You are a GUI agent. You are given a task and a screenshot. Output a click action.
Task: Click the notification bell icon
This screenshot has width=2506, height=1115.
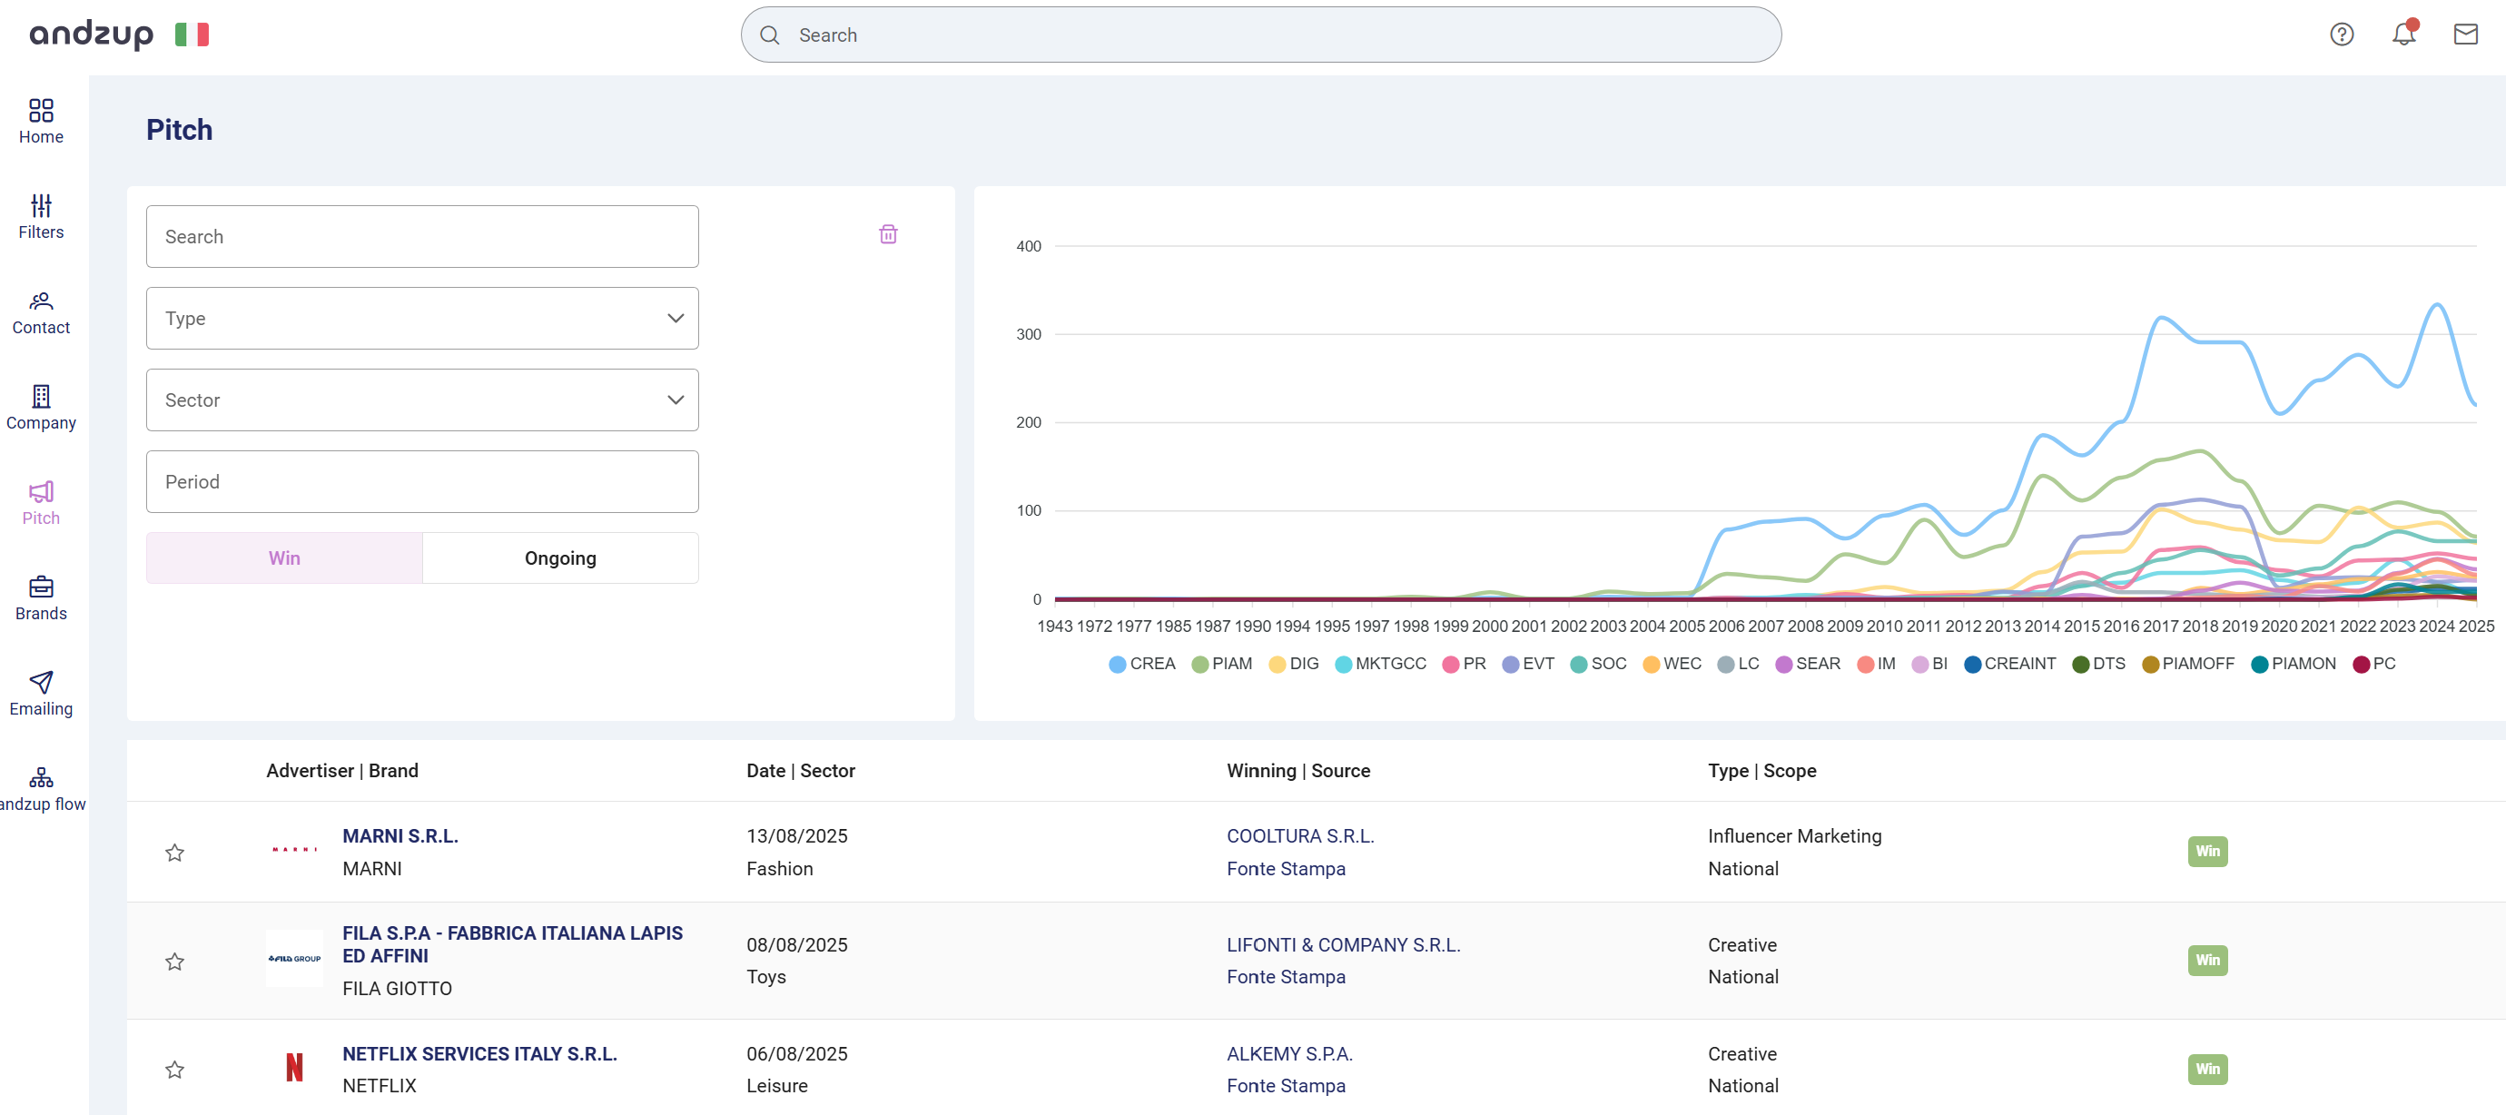click(2402, 35)
